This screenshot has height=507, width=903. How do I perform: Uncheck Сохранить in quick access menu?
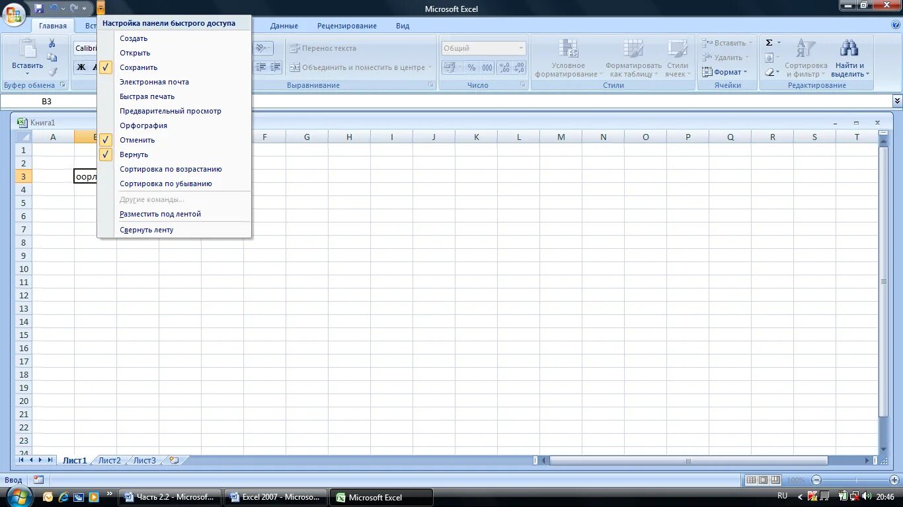click(175, 67)
